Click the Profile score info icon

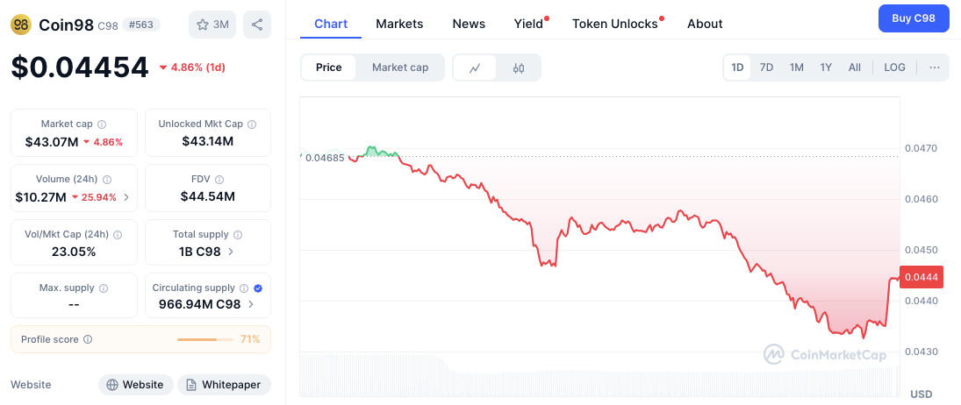88,339
